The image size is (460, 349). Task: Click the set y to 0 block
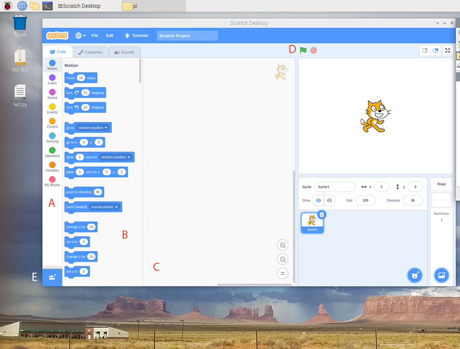tap(77, 271)
